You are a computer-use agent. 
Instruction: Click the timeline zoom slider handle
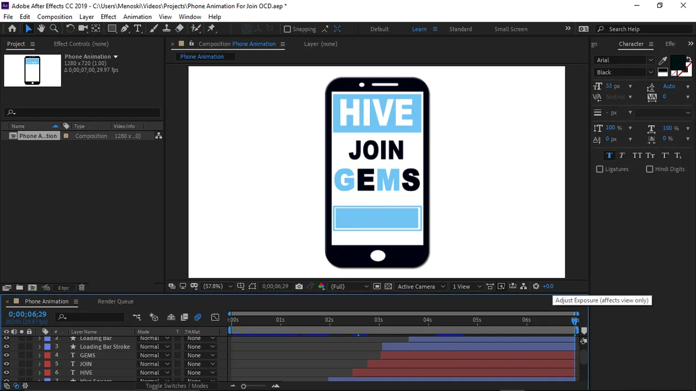[x=244, y=386]
